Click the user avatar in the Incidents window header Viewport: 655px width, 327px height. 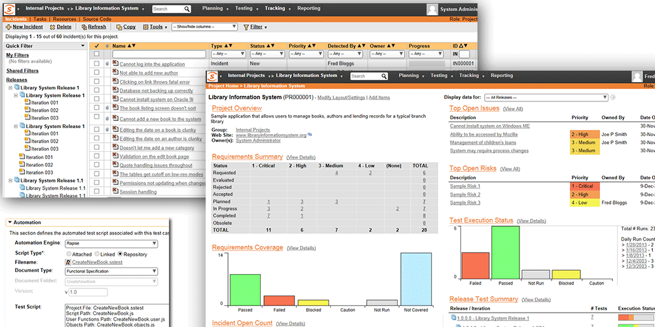point(432,9)
